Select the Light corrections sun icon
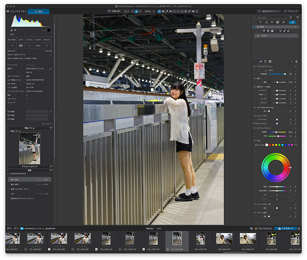 [x=260, y=23]
